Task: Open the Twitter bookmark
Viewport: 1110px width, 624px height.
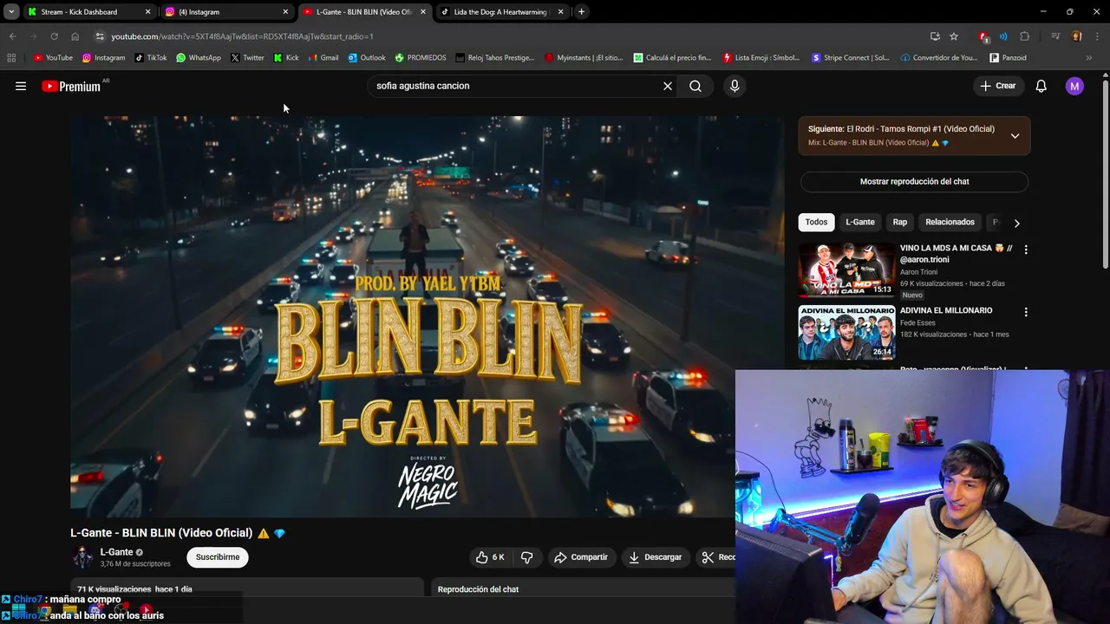Action: [247, 58]
